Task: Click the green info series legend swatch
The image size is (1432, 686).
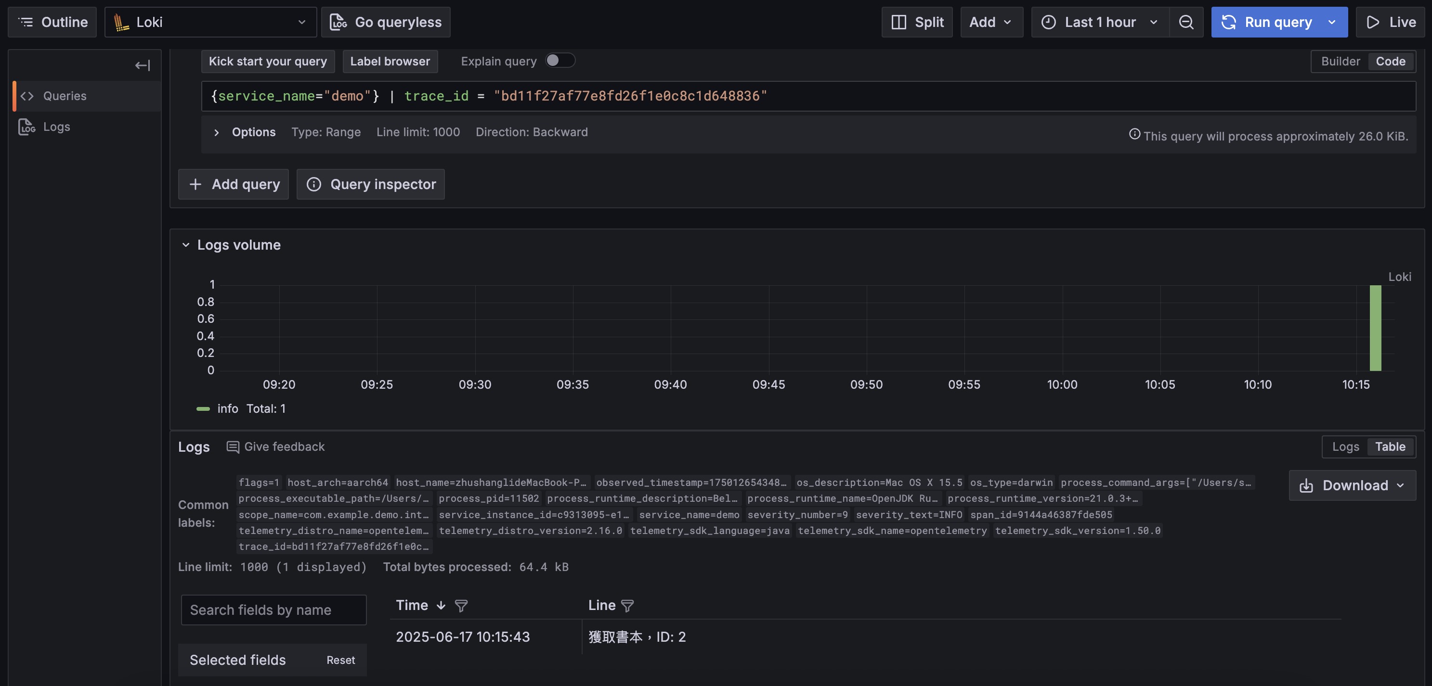Action: tap(203, 409)
